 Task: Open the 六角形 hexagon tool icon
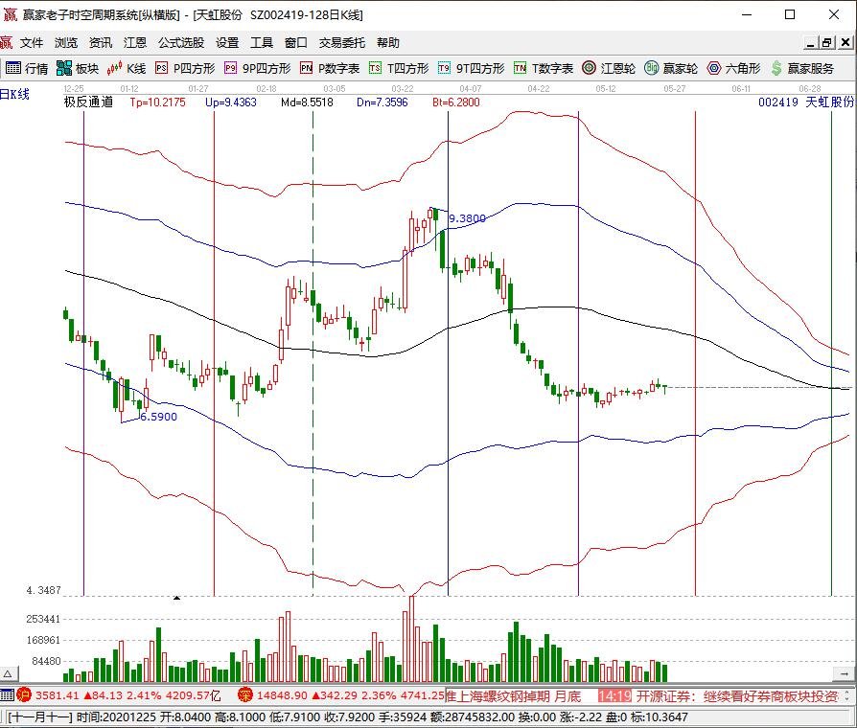(733, 68)
